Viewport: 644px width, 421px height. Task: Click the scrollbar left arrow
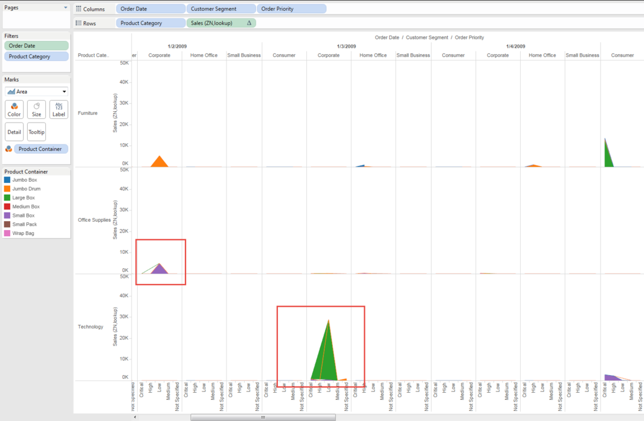click(135, 417)
